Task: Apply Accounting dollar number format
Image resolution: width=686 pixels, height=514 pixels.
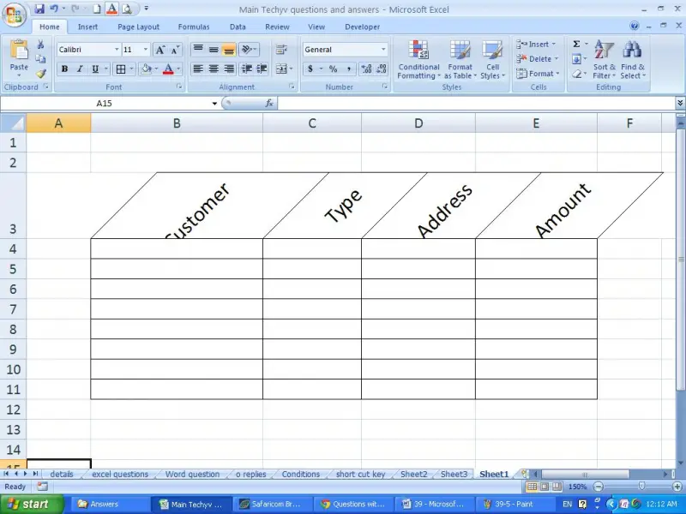Action: tap(310, 69)
